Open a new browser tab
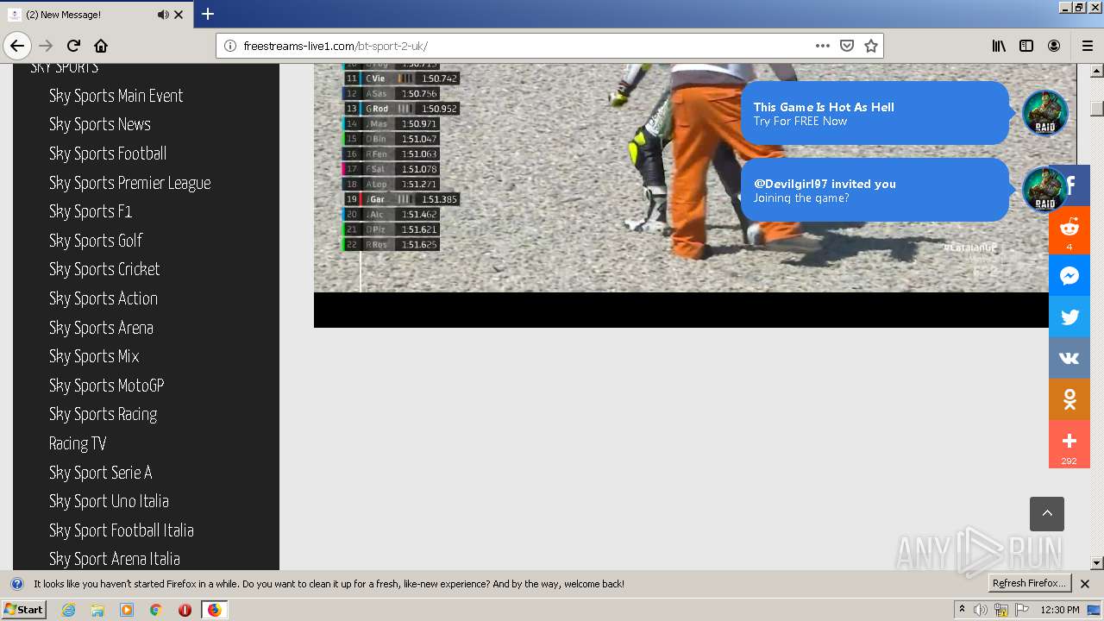The width and height of the screenshot is (1104, 621). (x=208, y=14)
